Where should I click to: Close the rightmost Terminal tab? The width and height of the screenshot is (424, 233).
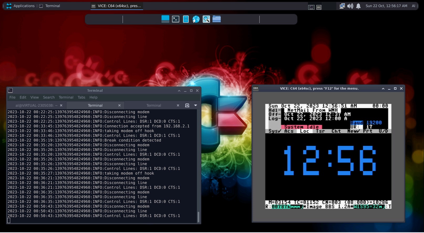[178, 105]
